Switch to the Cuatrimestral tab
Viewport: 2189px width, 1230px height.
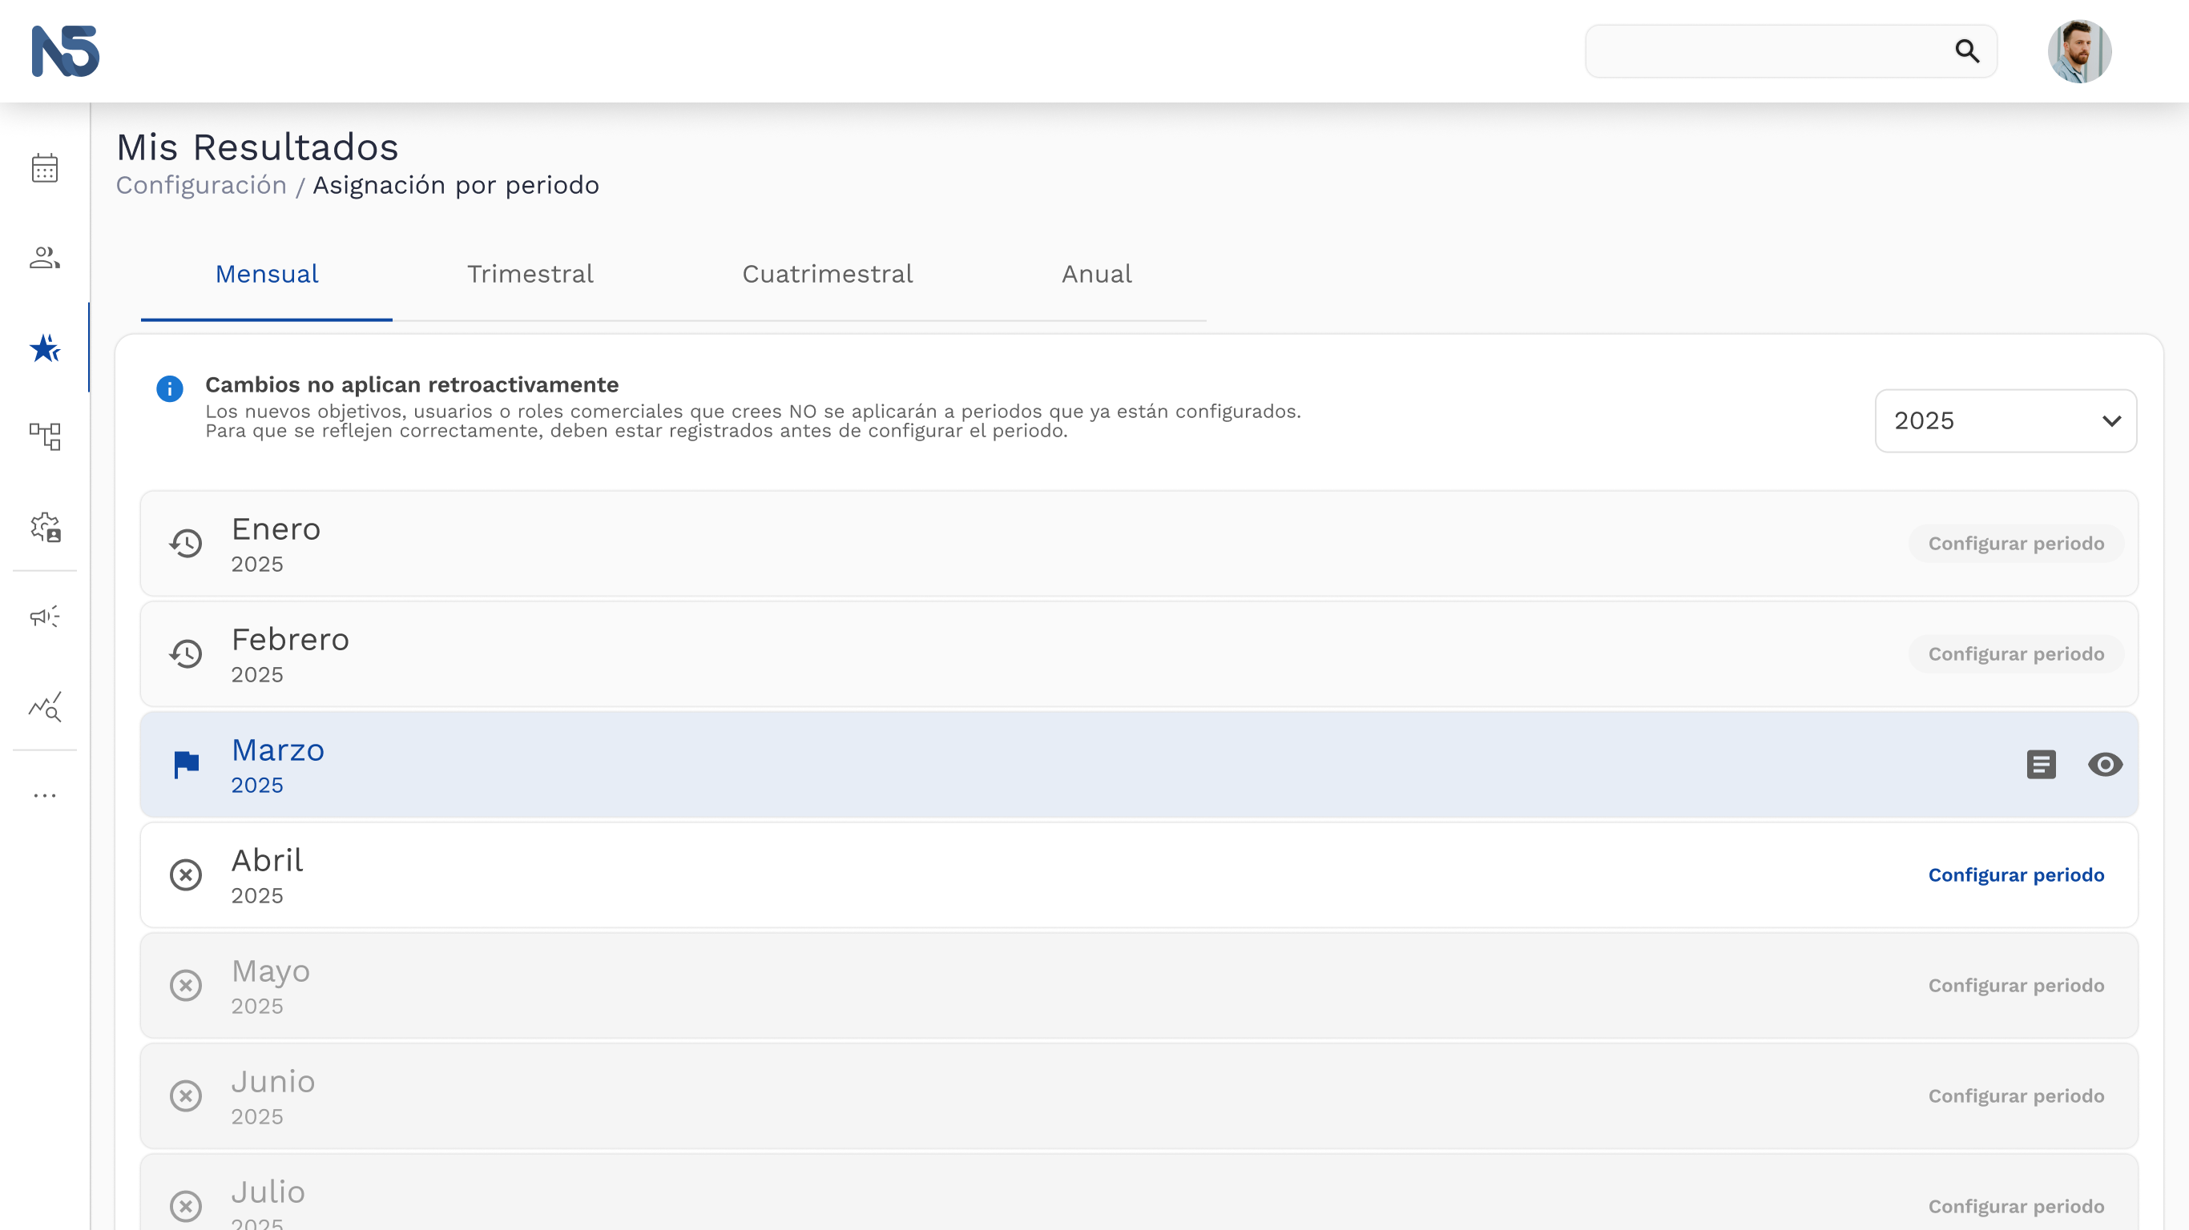pos(828,274)
